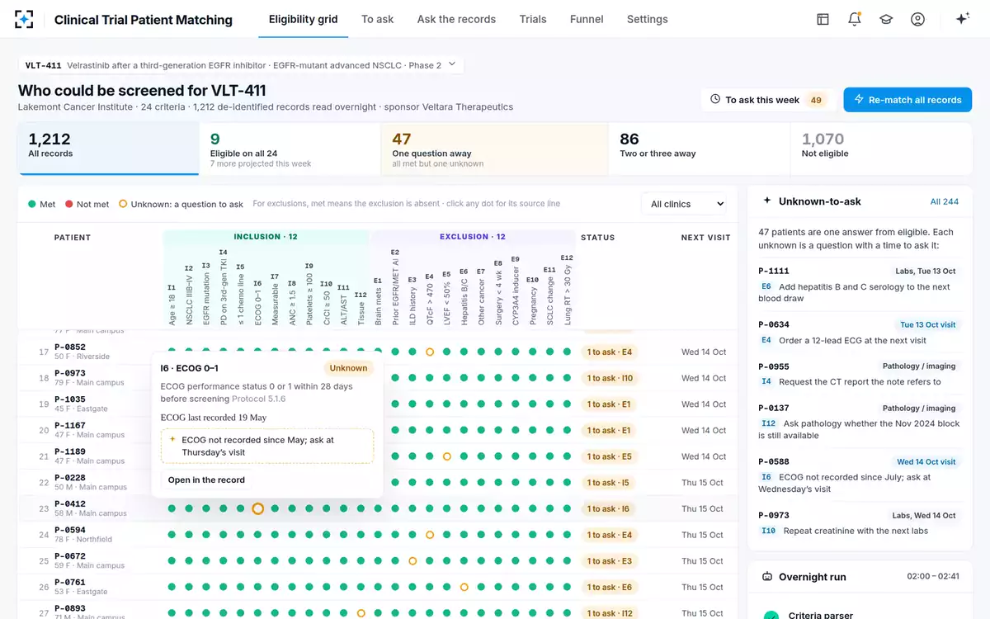
Task: Go to the Ask the records tab
Action: [456, 19]
